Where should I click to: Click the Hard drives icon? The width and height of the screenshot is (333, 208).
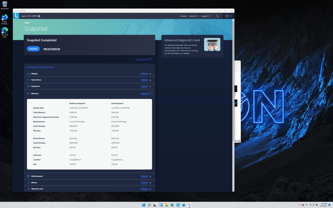(x=28, y=80)
